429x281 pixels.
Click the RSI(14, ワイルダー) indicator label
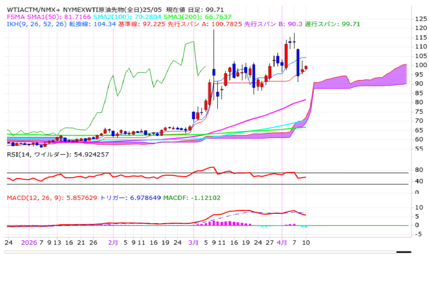click(58, 154)
